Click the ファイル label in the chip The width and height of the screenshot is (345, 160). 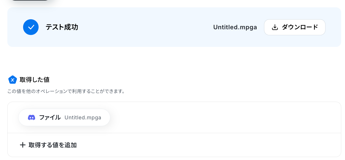click(x=50, y=117)
